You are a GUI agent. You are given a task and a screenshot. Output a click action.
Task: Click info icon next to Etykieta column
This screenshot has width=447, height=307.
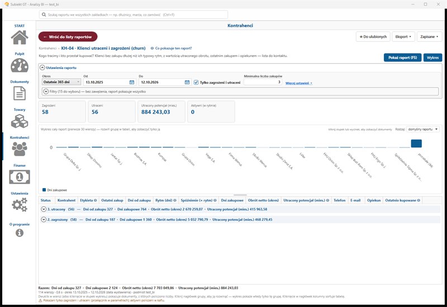[x=96, y=200]
